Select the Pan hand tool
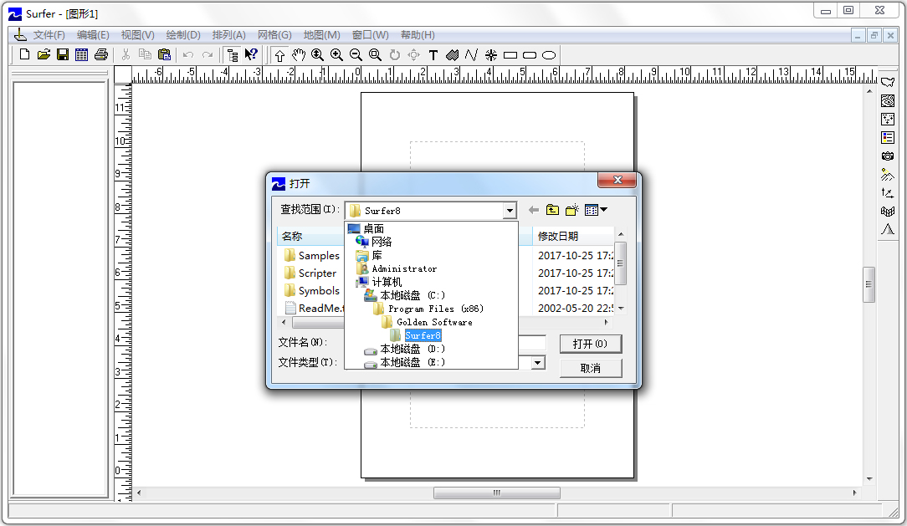907x526 pixels. coord(299,55)
